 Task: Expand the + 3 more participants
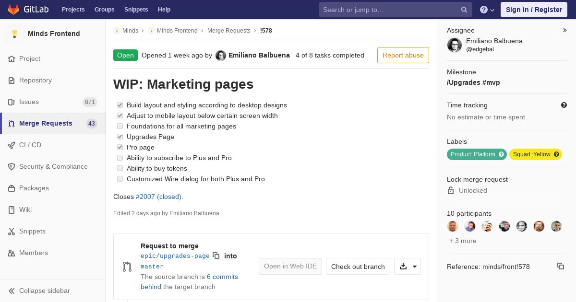463,241
